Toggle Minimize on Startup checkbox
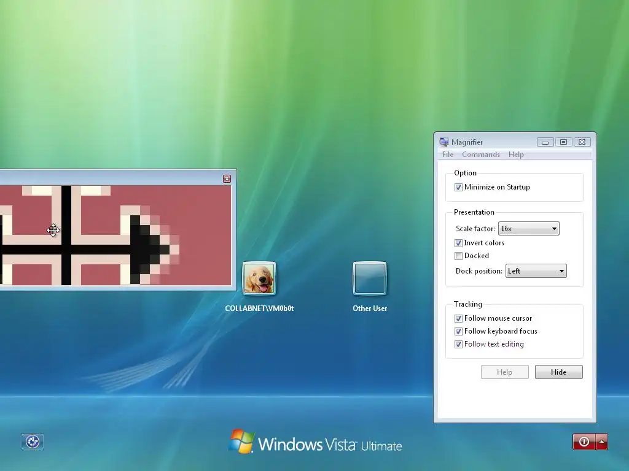The image size is (629, 471). [458, 187]
